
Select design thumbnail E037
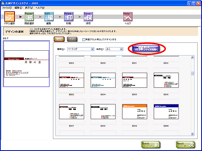(72, 112)
